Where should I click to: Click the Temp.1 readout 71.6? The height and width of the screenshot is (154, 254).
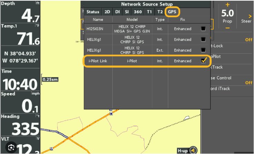(x=28, y=38)
